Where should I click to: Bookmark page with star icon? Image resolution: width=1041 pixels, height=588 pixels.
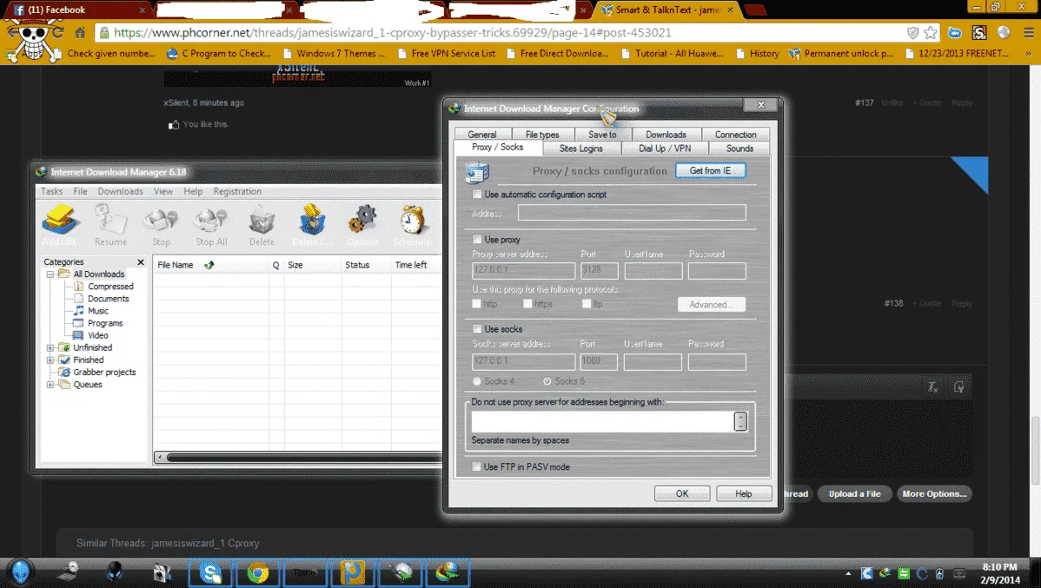(931, 32)
